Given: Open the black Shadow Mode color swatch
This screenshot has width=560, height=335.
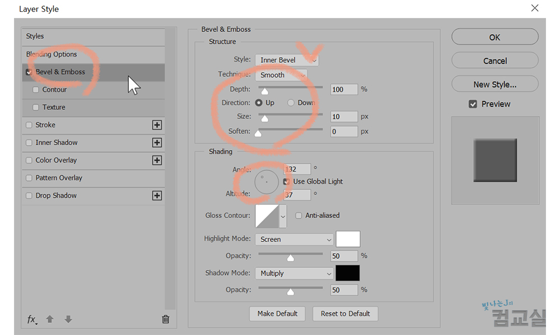Looking at the screenshot, I should pyautogui.click(x=348, y=273).
